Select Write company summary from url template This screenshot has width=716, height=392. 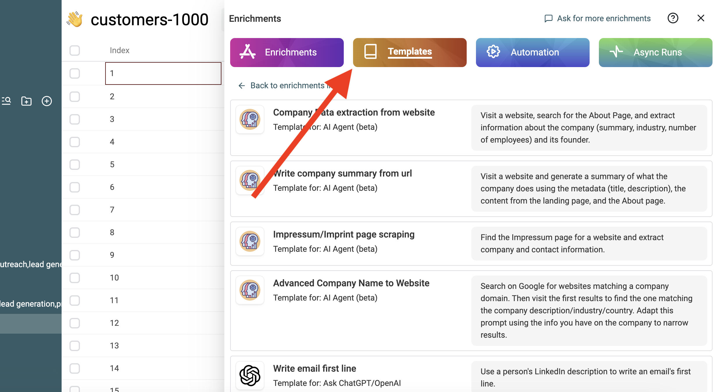click(342, 174)
